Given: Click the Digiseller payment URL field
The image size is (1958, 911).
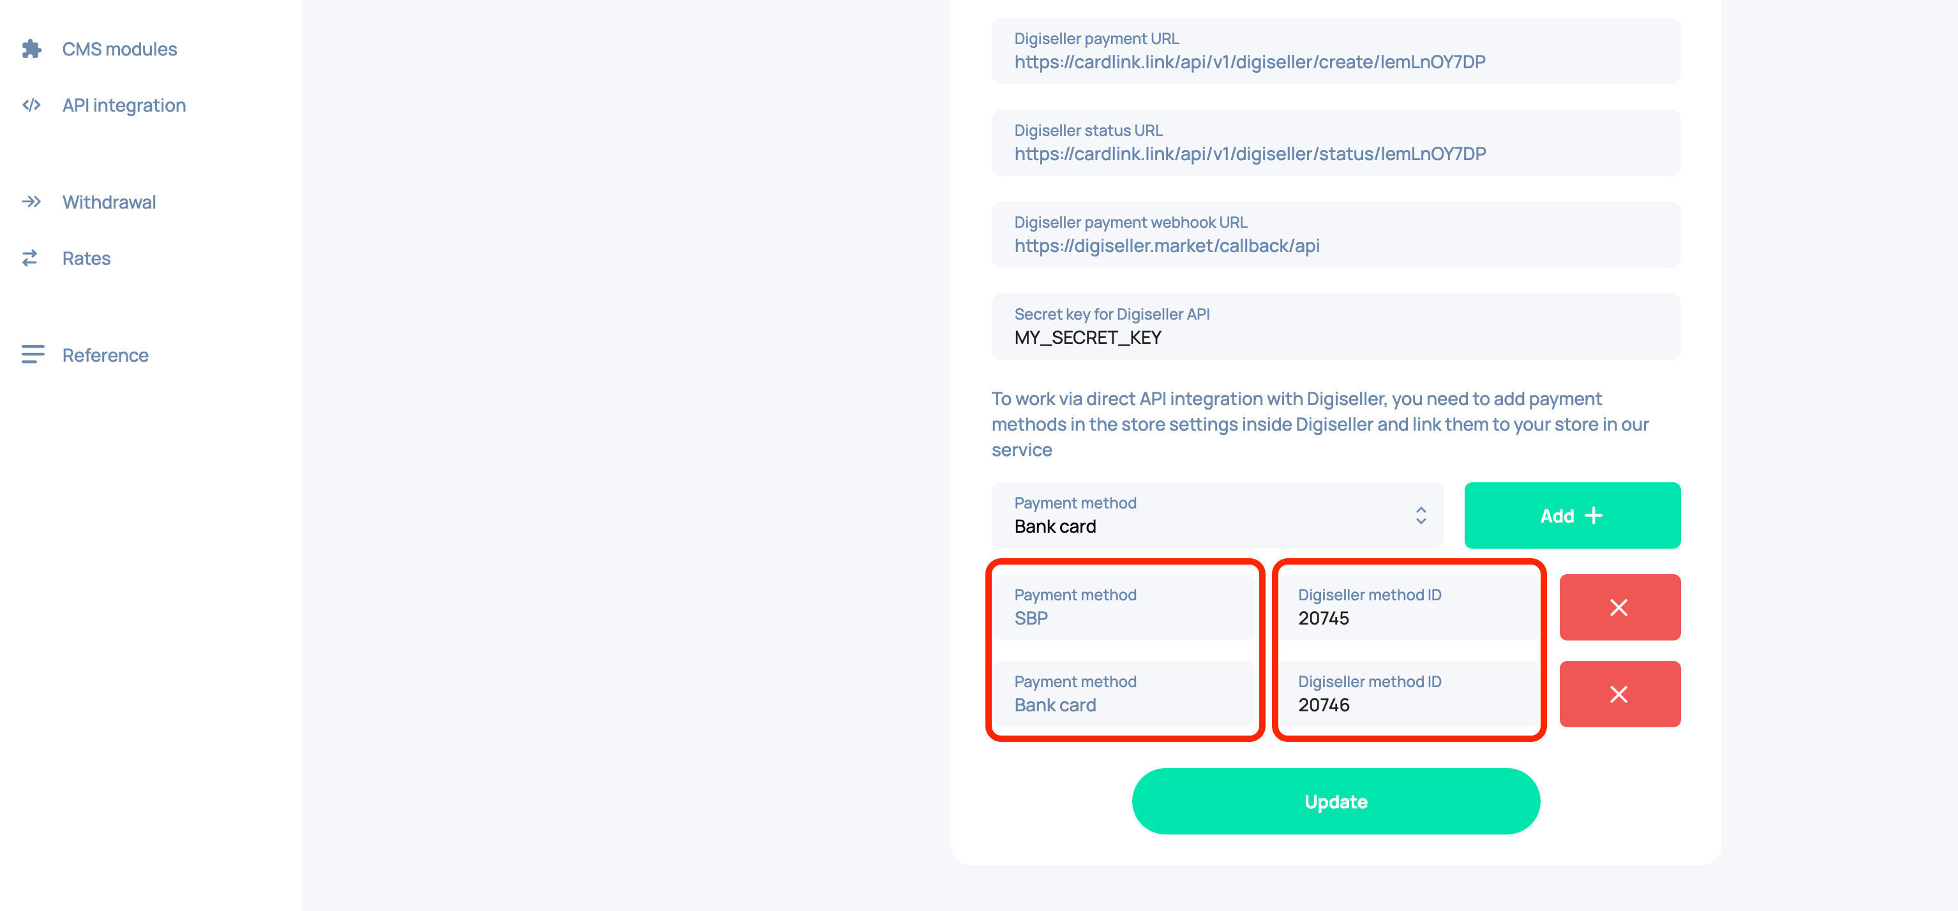Looking at the screenshot, I should click(x=1334, y=51).
